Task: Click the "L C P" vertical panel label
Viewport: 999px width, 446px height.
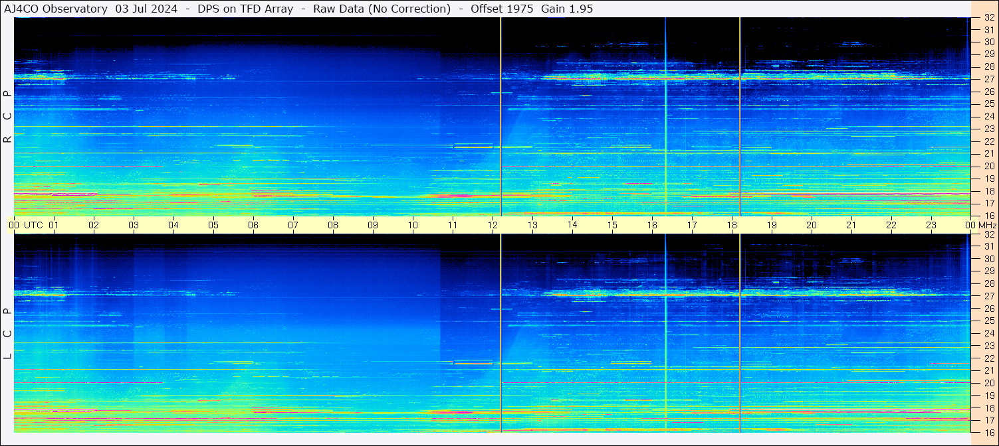Action: click(7, 334)
